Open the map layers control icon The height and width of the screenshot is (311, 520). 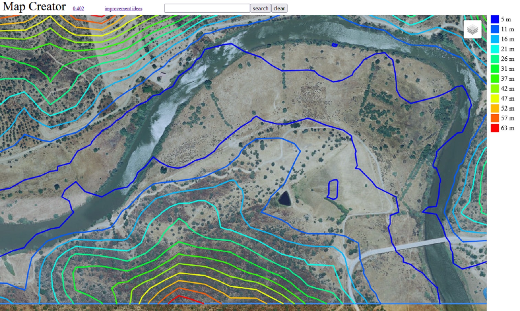pos(472,30)
